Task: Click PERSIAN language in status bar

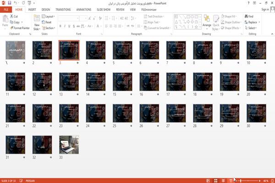Action: point(30,181)
